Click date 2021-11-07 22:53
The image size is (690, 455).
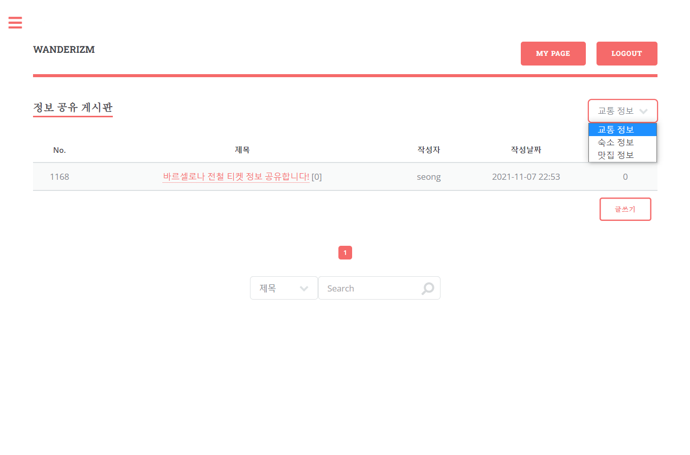526,177
